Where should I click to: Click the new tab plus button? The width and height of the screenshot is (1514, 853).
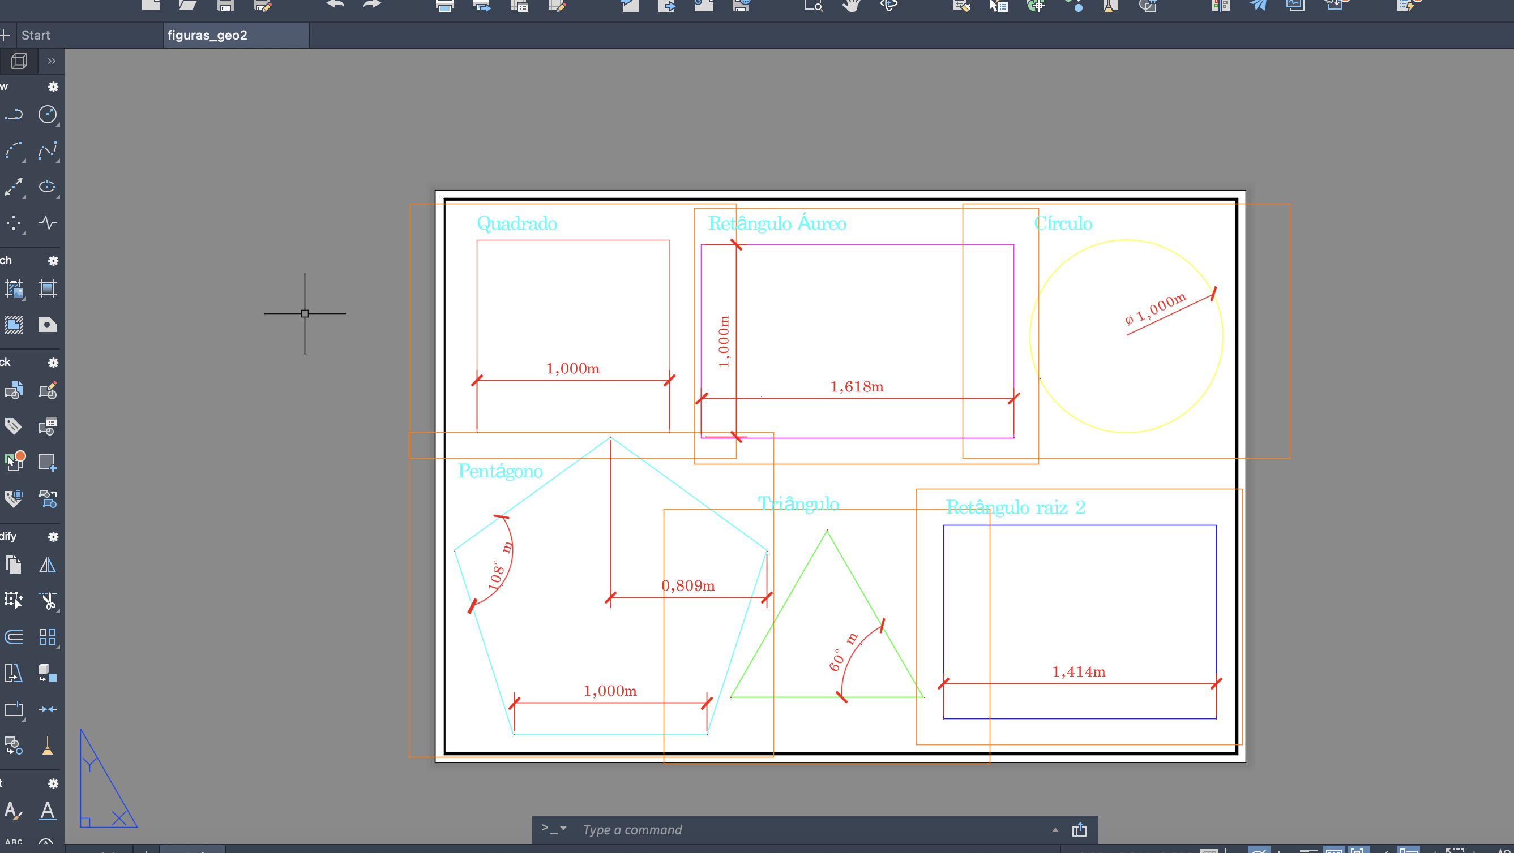tap(5, 35)
